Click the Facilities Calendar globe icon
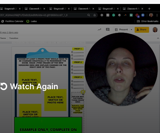The width and height of the screenshot is (160, 133). [3, 21]
